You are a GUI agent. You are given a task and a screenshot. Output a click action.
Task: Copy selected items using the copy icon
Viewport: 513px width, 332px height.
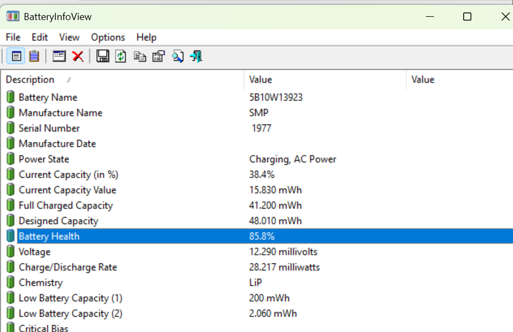(x=140, y=56)
